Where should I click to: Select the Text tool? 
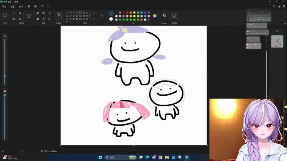[x=50, y=13]
